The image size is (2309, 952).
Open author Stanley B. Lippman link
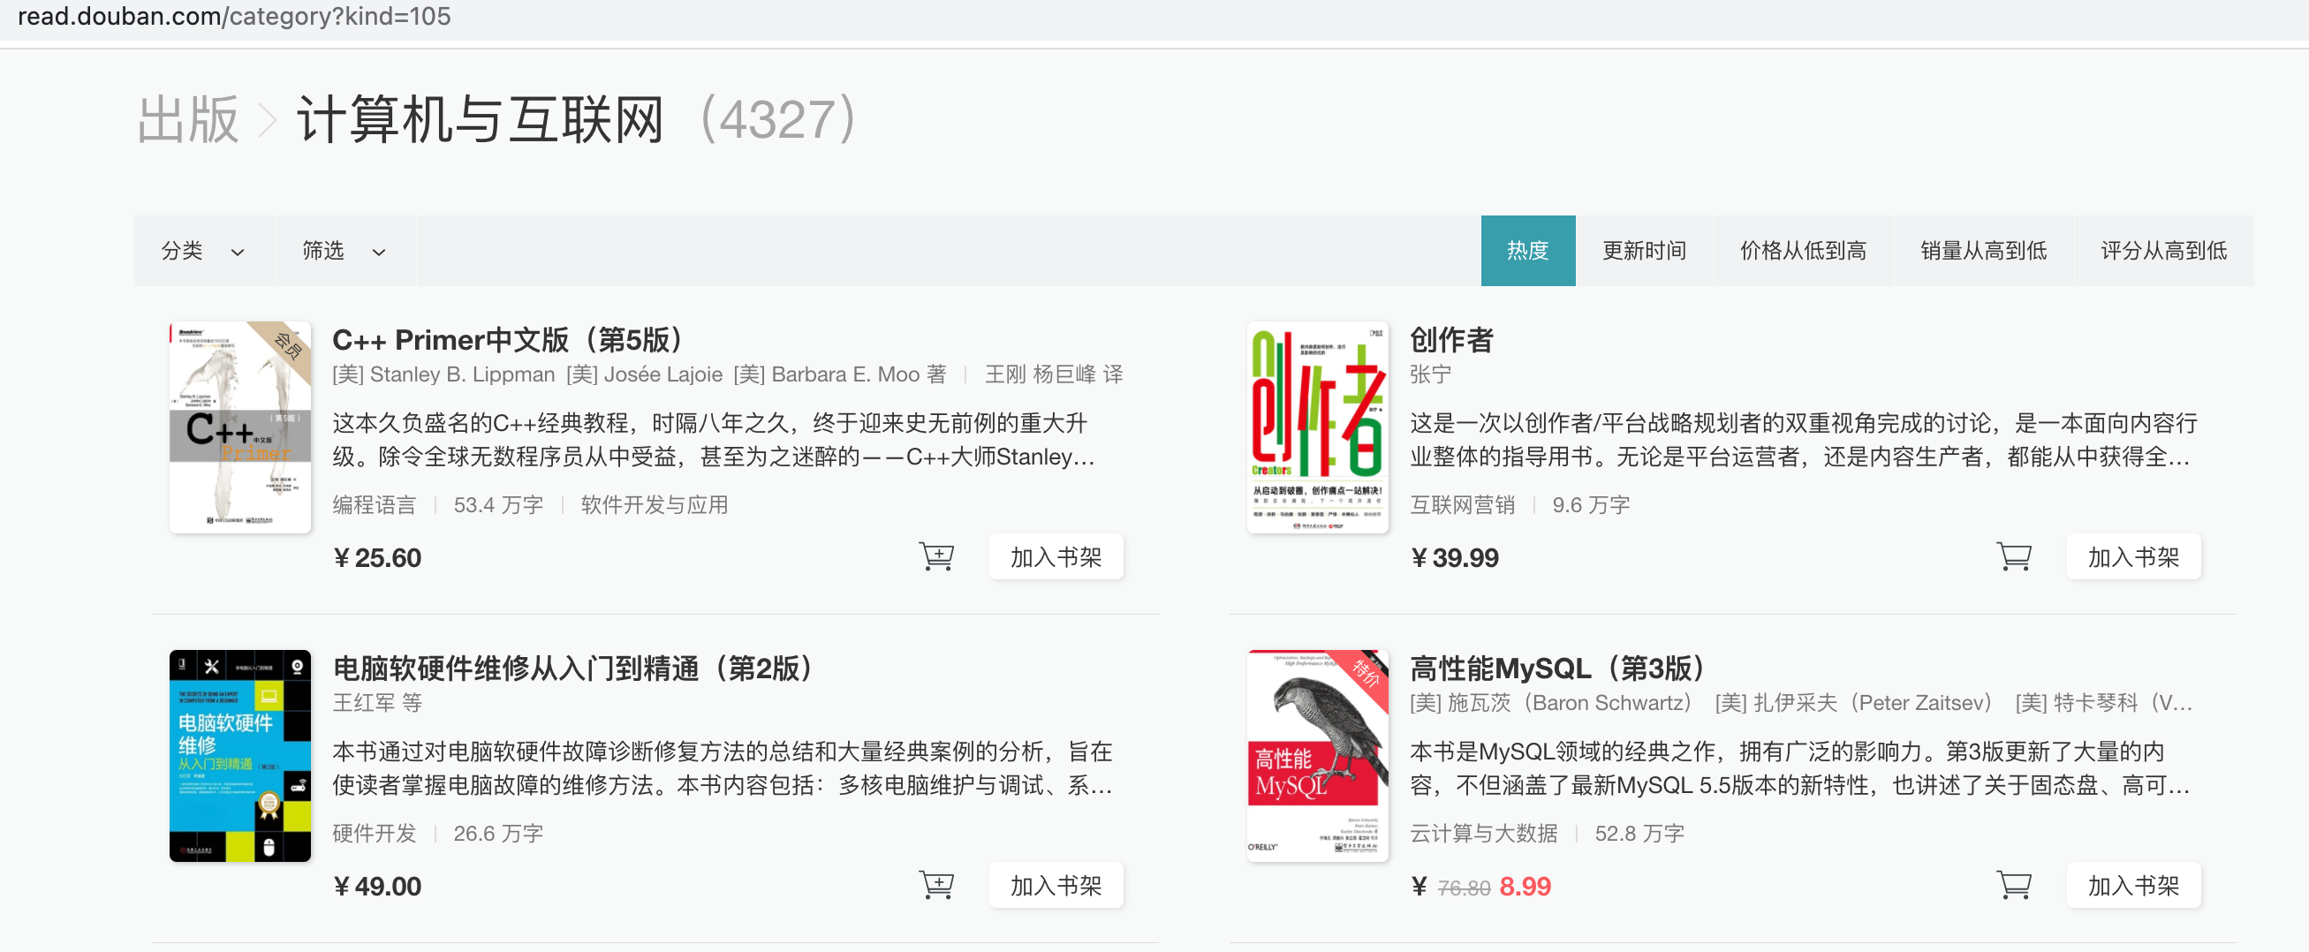tap(443, 374)
